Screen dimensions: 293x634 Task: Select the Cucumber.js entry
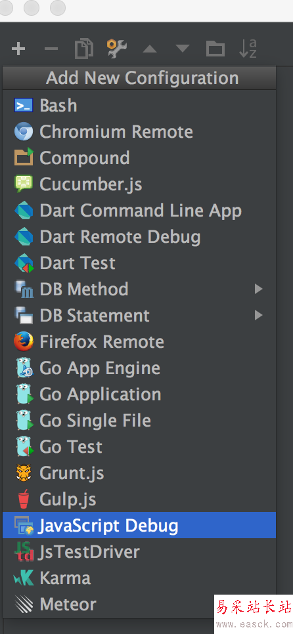click(x=139, y=184)
